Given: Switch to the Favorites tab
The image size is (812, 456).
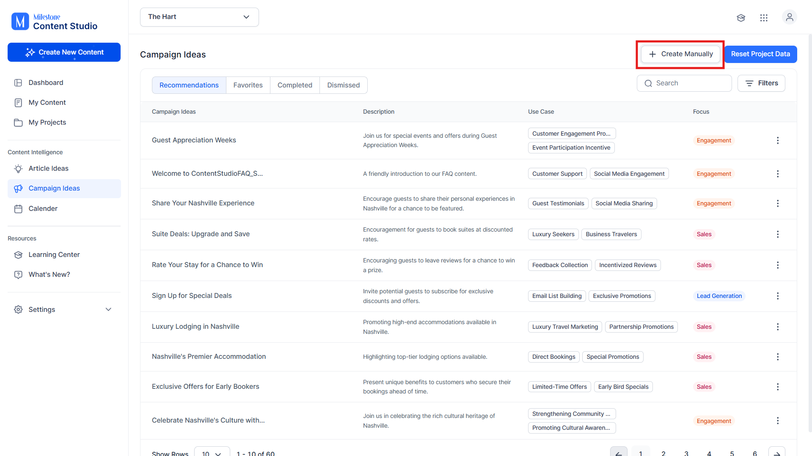Looking at the screenshot, I should pos(248,85).
